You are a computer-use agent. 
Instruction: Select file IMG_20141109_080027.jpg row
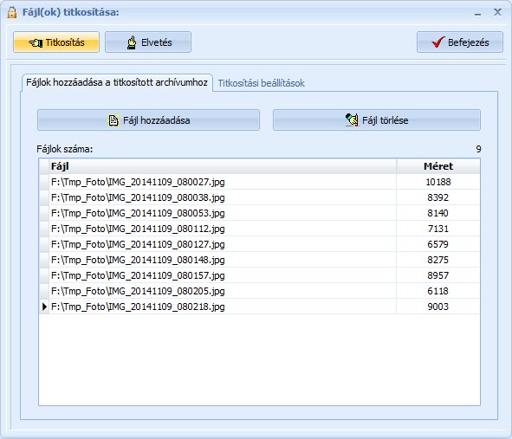tap(260, 182)
